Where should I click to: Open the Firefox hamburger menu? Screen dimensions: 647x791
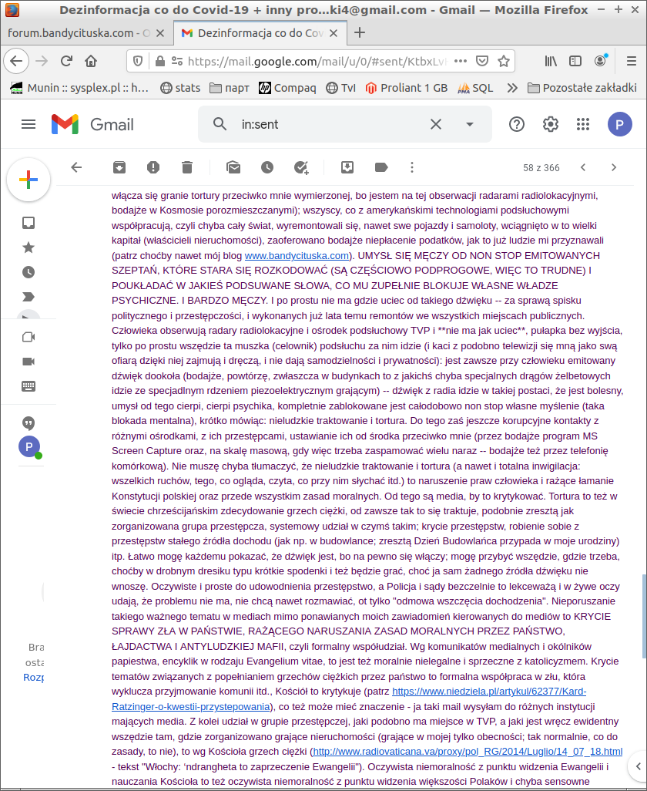(x=632, y=61)
